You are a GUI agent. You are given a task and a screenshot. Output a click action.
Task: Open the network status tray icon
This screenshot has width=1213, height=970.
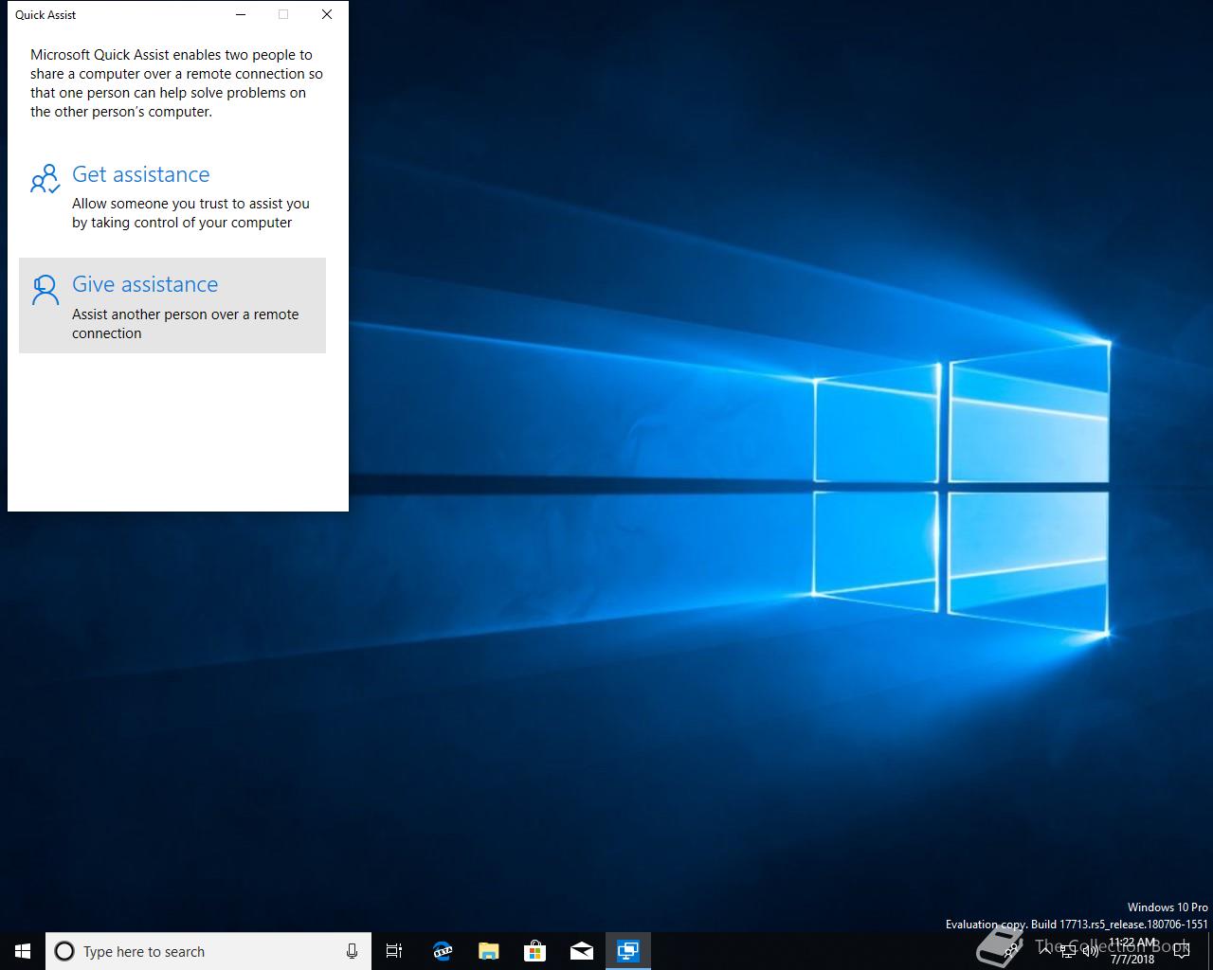[1068, 951]
